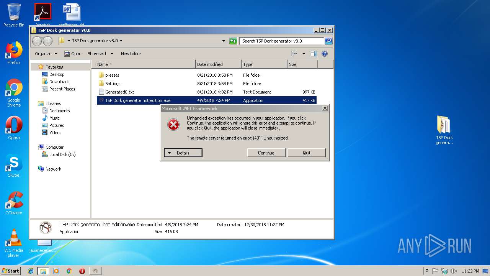Click the Windows Explorer taskbar button

coord(43,271)
